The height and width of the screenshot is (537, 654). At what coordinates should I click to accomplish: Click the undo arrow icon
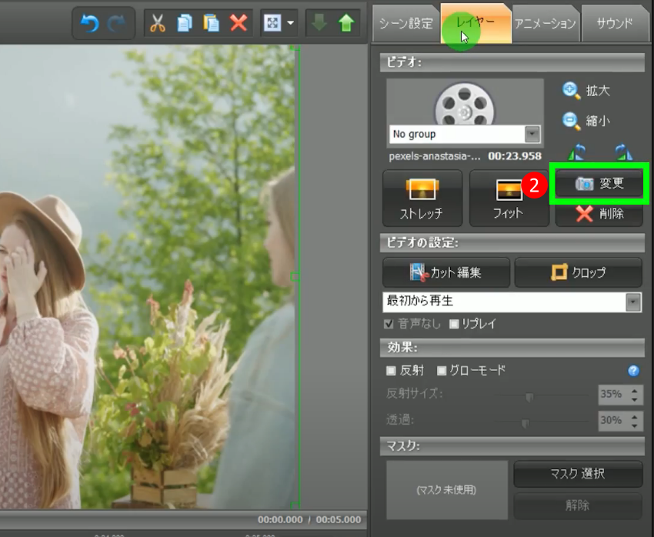[x=90, y=23]
